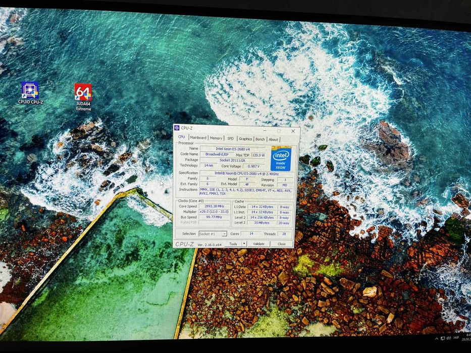Click the processor name Intel Xeon E5-2680 v4

233,149
